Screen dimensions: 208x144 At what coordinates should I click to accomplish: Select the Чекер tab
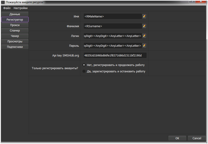click(x=15, y=36)
